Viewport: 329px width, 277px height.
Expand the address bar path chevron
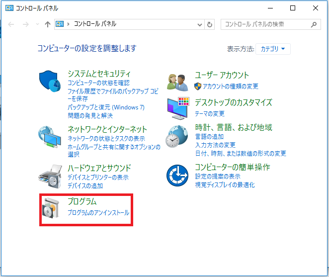pyautogui.click(x=68, y=24)
